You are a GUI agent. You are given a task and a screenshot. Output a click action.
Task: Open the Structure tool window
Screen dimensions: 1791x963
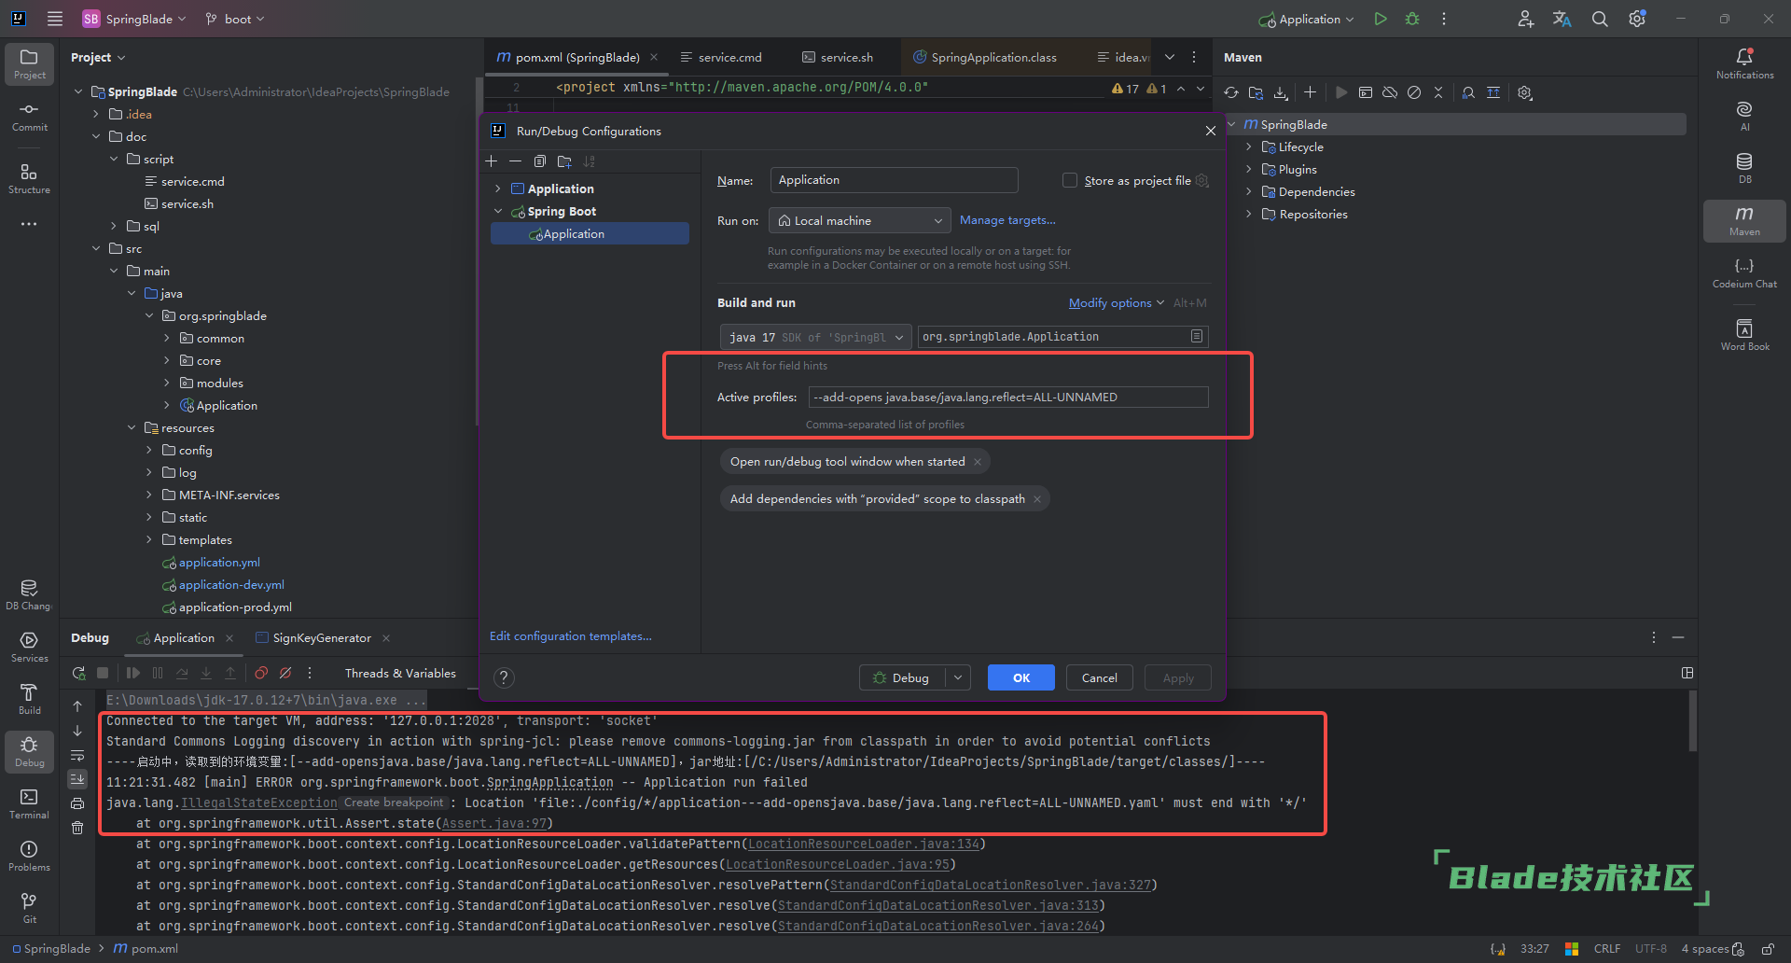point(29,178)
